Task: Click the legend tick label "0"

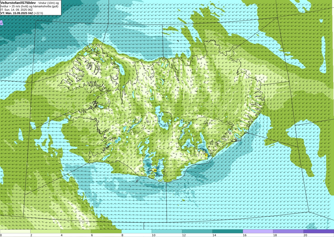Action: coord(1,235)
